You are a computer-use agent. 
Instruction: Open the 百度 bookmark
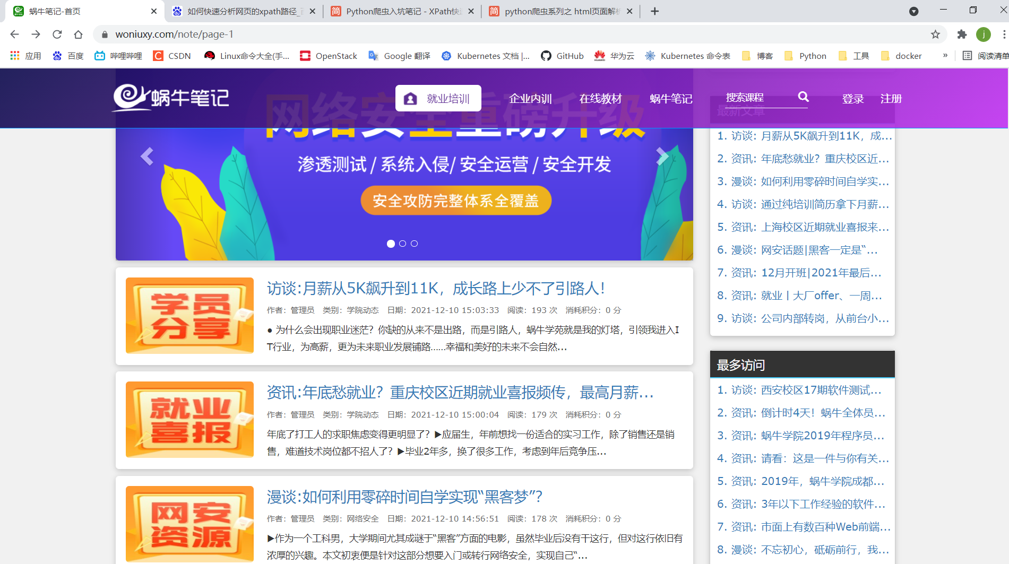pyautogui.click(x=68, y=56)
